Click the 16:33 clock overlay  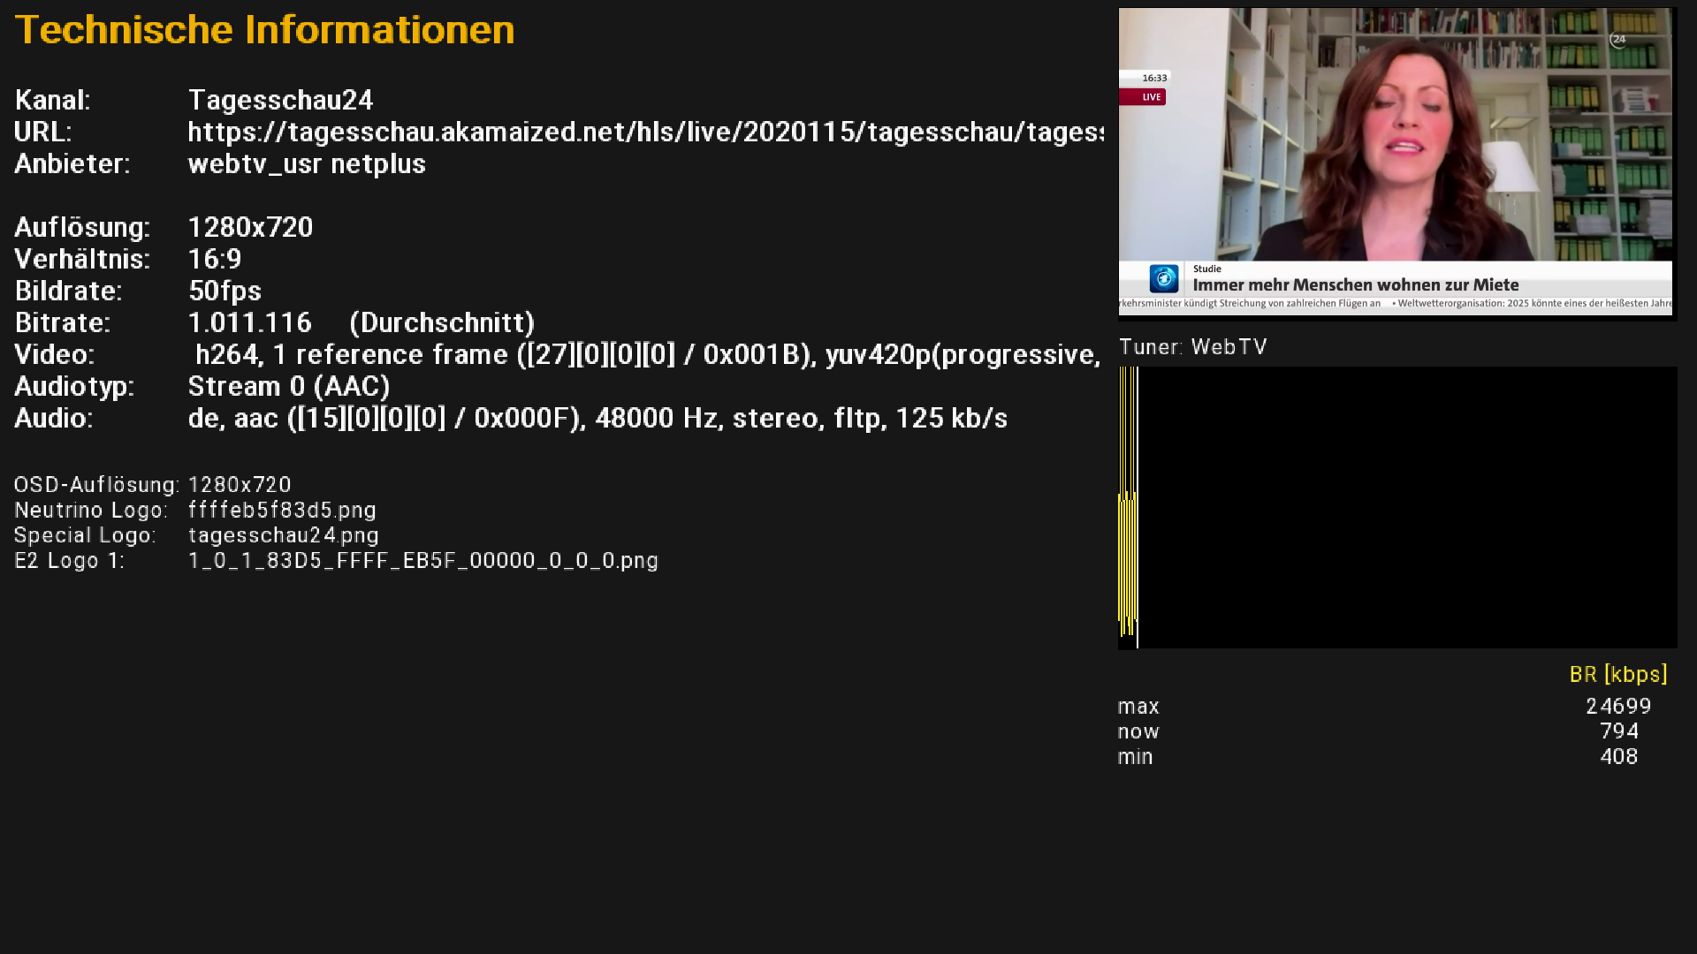[1153, 78]
